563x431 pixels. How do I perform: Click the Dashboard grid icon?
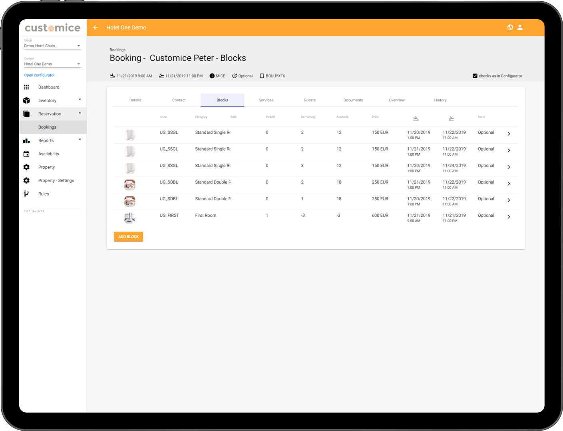26,87
